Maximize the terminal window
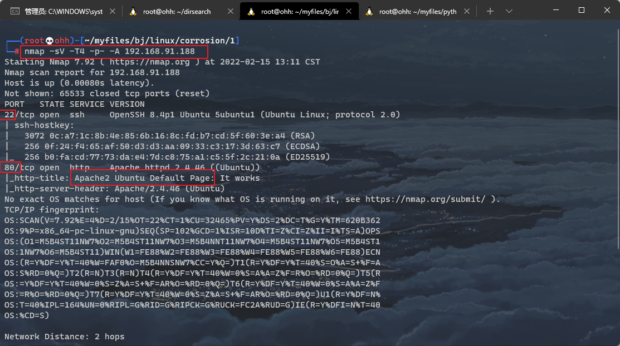Viewport: 620px width, 346px height. [x=581, y=10]
